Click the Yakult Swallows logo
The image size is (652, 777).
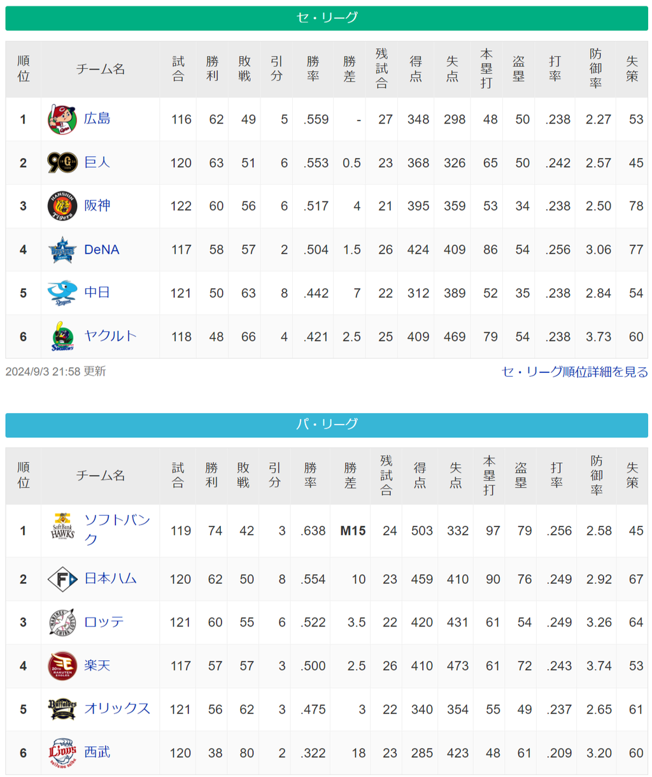coord(62,337)
